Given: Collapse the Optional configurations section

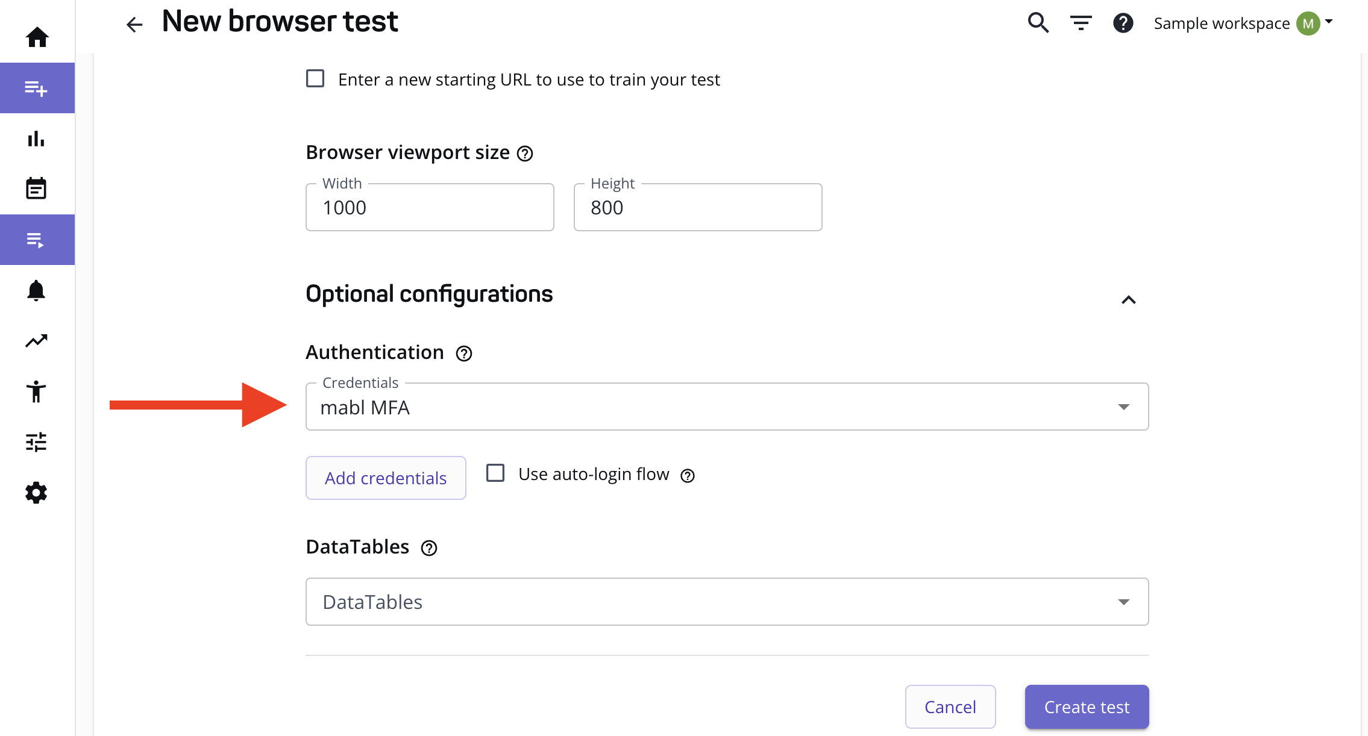Looking at the screenshot, I should (1128, 299).
